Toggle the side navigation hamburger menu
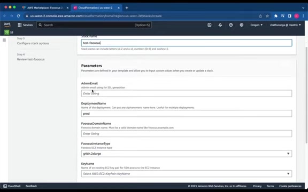Viewport: 308px width, 192px height. click(4, 40)
